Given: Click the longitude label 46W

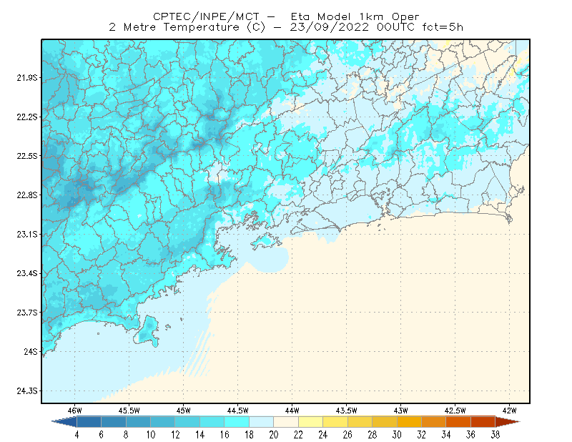Looking at the screenshot, I should pos(75,411).
